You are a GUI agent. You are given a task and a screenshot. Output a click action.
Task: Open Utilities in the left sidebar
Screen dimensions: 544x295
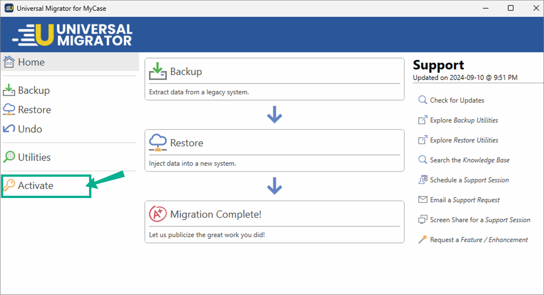35,157
